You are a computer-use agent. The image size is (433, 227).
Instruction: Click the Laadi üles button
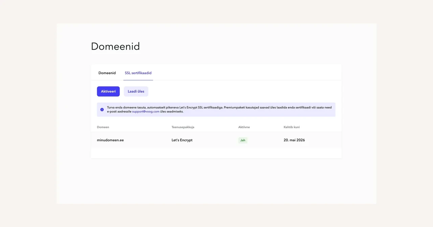(136, 92)
